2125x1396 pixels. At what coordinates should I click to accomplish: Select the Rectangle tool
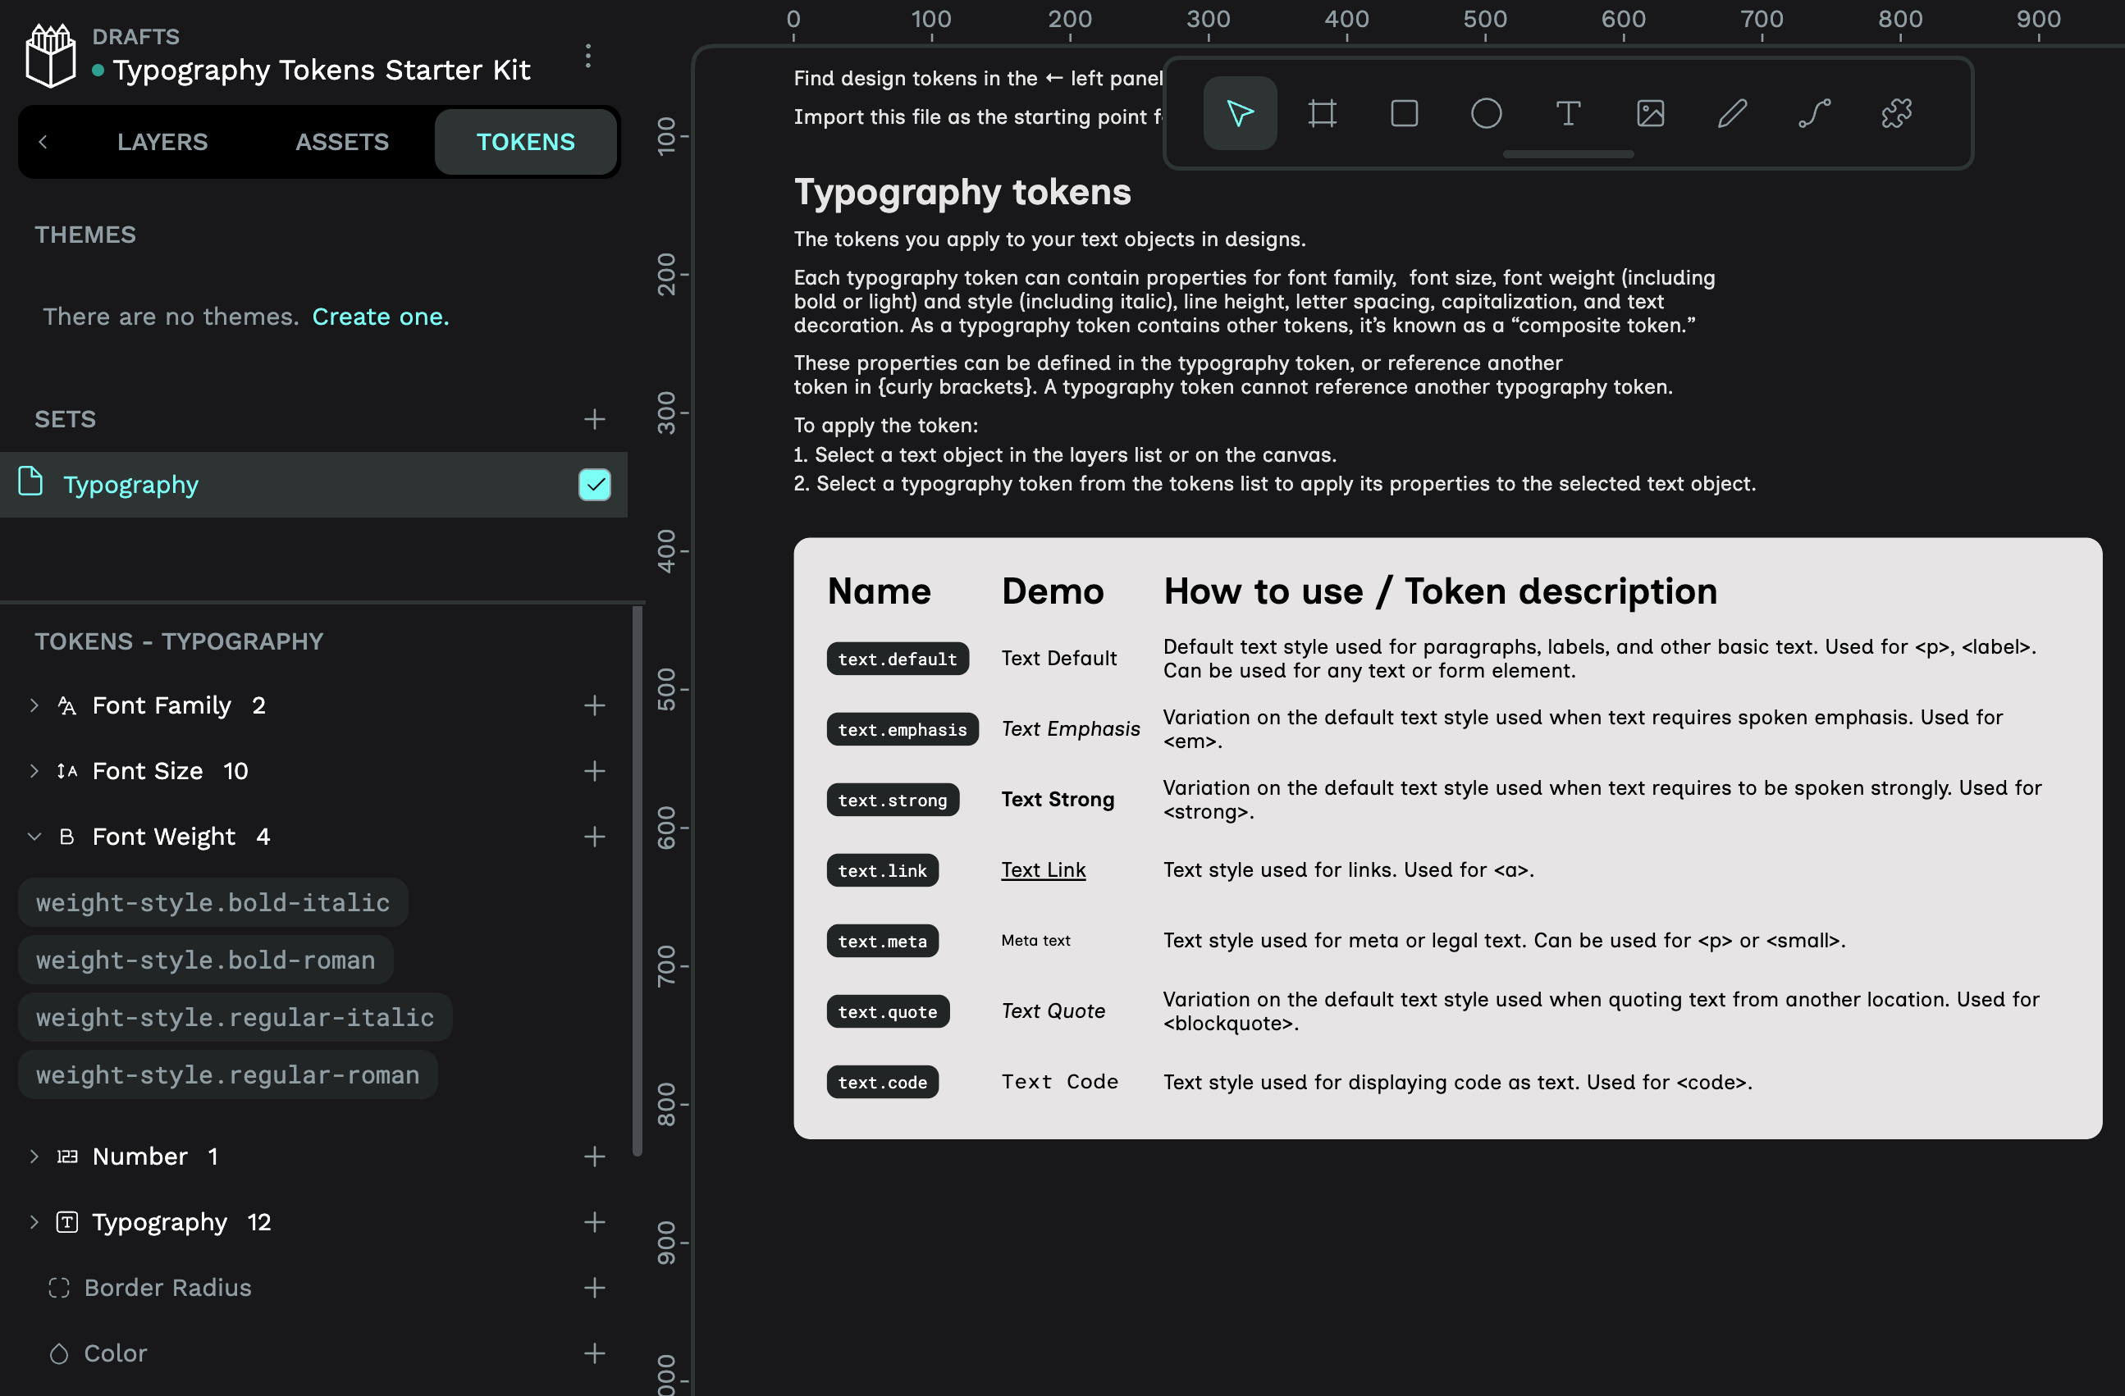pos(1404,113)
